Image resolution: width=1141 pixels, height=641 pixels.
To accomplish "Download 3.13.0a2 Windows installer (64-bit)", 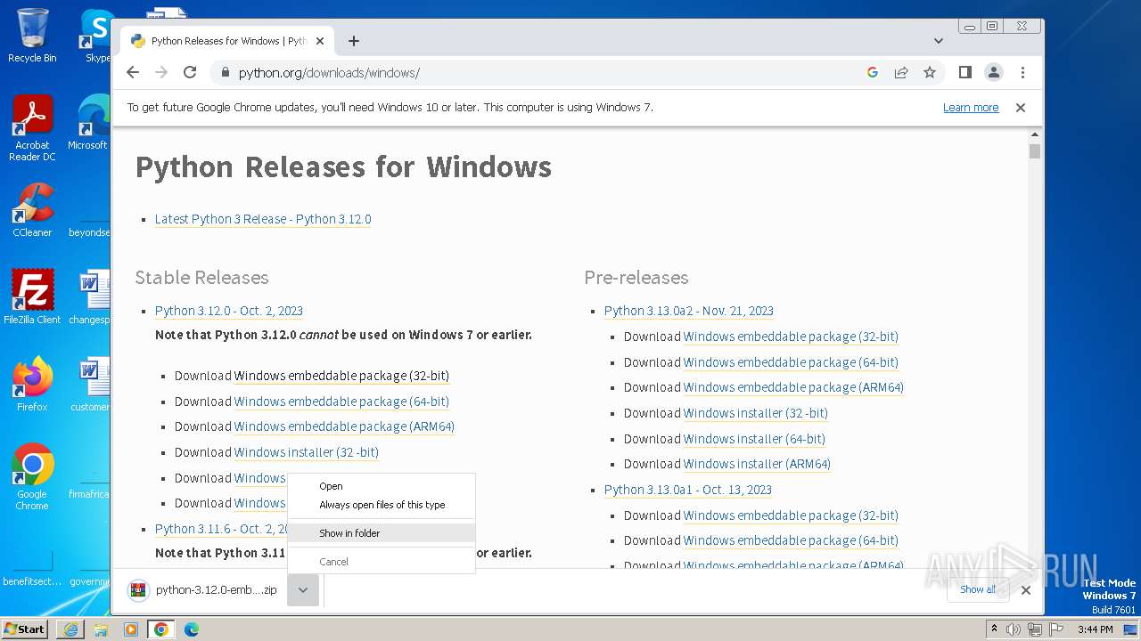I will point(754,439).
